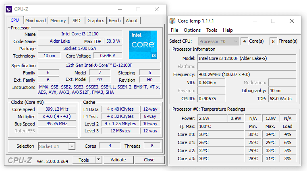
Task: Click the Core #1 temperature '26°C' reading
Action: click(x=221, y=142)
